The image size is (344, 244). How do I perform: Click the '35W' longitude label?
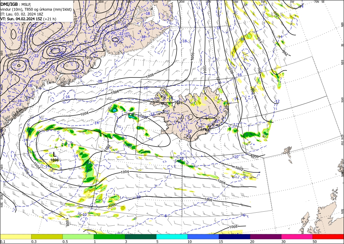point(101,1)
